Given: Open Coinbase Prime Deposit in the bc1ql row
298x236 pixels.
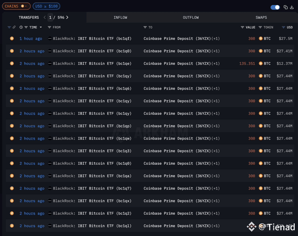Looking at the screenshot, I should [177, 226].
